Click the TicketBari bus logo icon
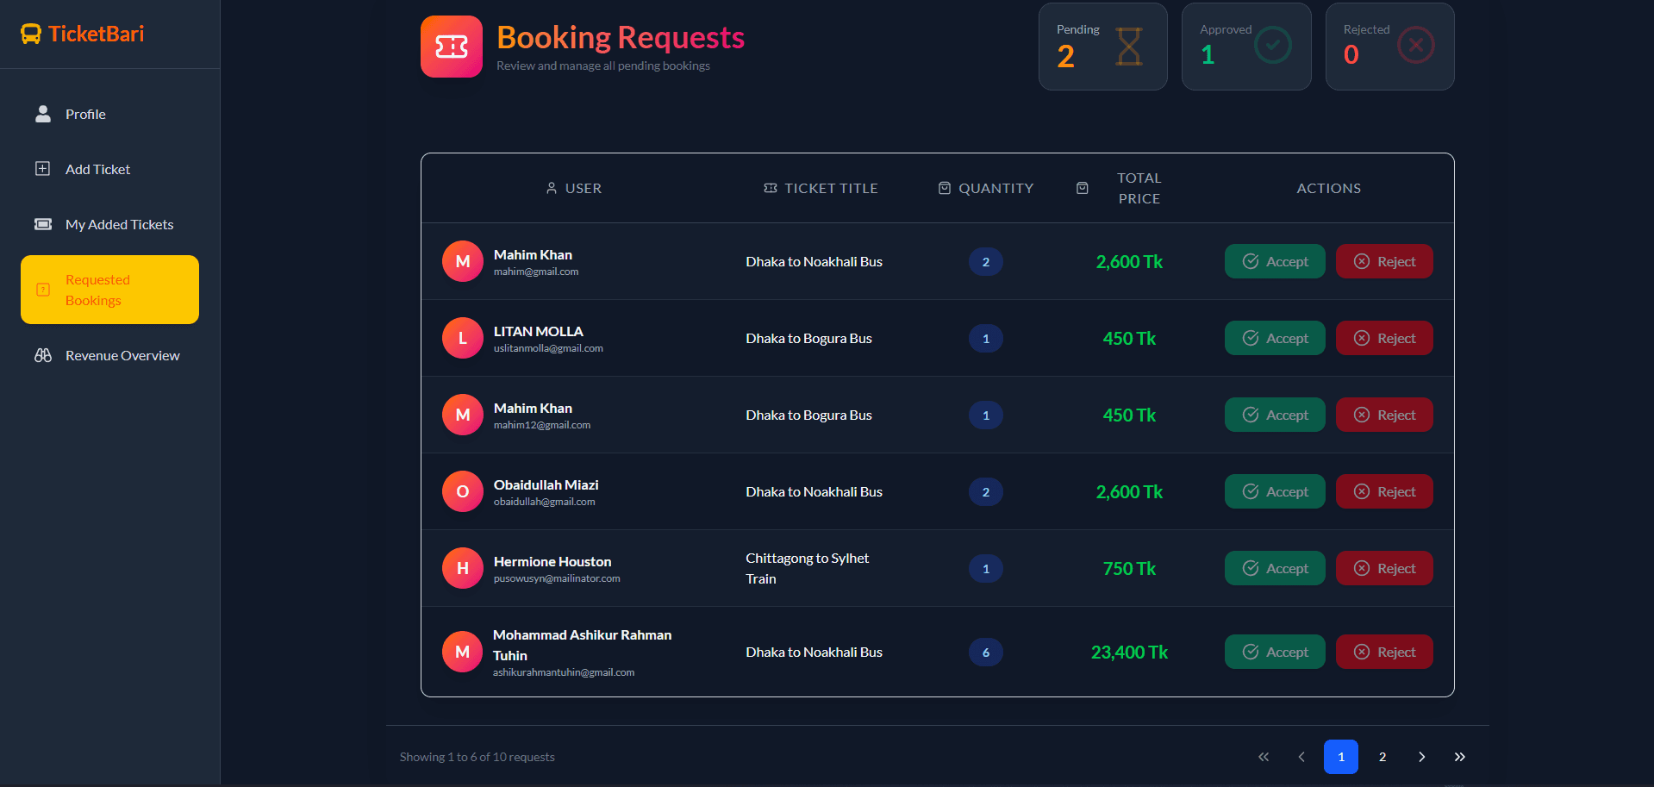The height and width of the screenshot is (787, 1654). 31,34
